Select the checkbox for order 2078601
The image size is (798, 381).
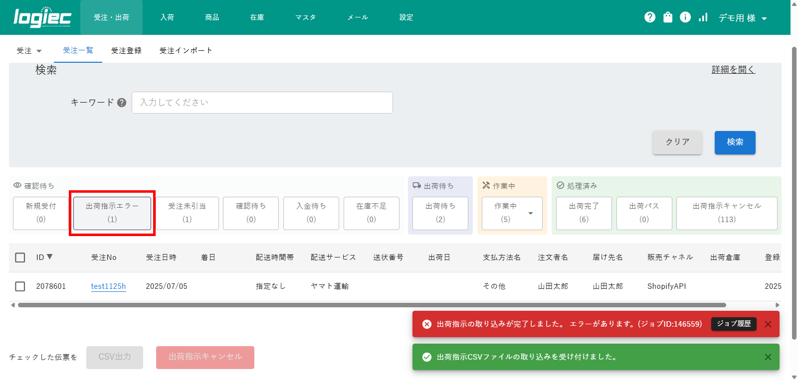tap(20, 286)
